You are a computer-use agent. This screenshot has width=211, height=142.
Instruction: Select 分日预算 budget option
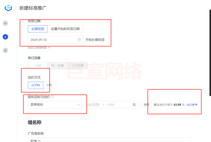[x=78, y=65]
